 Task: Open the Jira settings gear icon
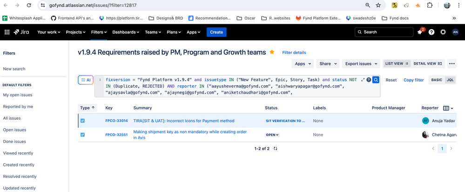[x=443, y=32]
